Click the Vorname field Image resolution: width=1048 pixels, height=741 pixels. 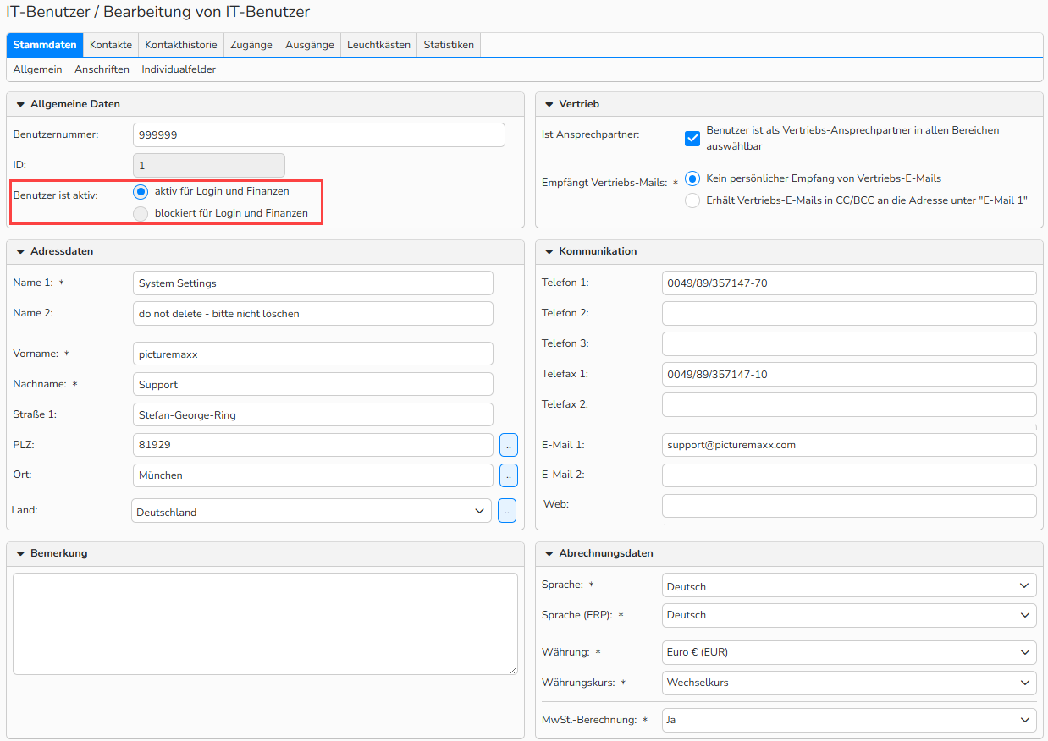tap(313, 354)
